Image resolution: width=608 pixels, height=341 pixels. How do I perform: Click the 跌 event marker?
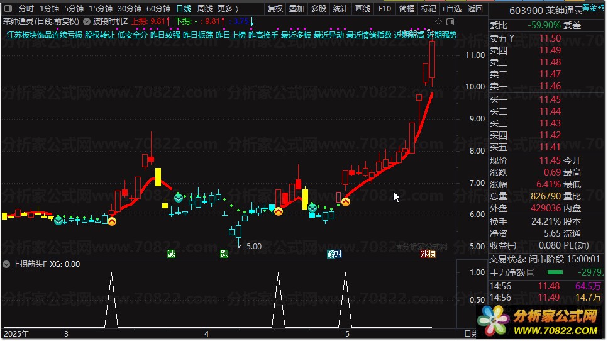pos(224,254)
